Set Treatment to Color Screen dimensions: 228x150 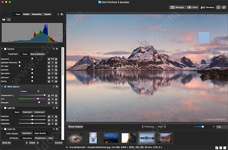[25, 54]
